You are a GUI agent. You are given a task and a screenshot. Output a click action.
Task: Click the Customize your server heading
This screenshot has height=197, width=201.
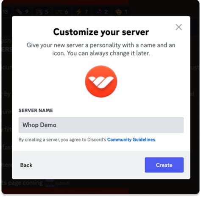click(x=101, y=32)
